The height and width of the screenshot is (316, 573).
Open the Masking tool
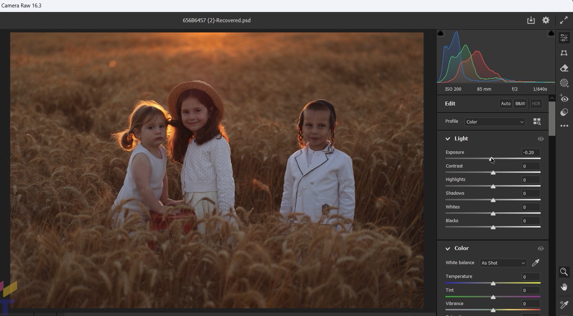point(564,83)
